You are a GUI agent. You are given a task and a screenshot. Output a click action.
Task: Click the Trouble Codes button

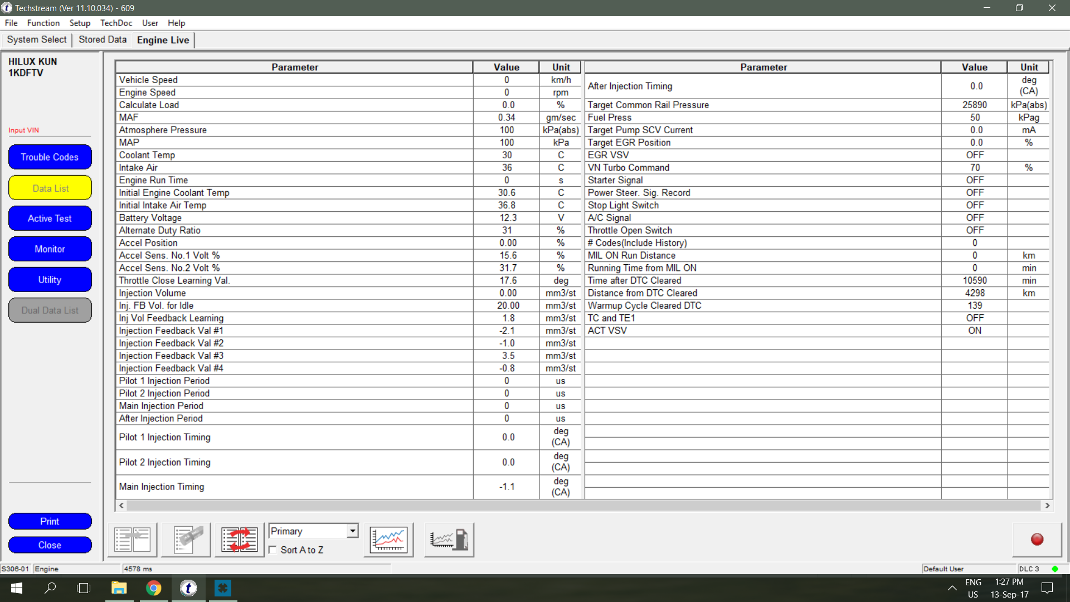tap(50, 157)
